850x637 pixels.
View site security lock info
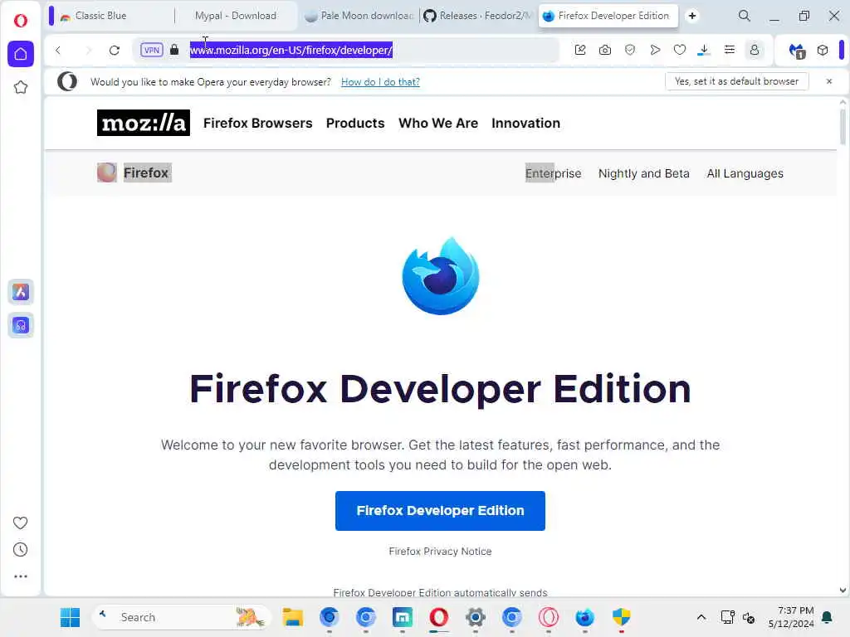(x=174, y=50)
